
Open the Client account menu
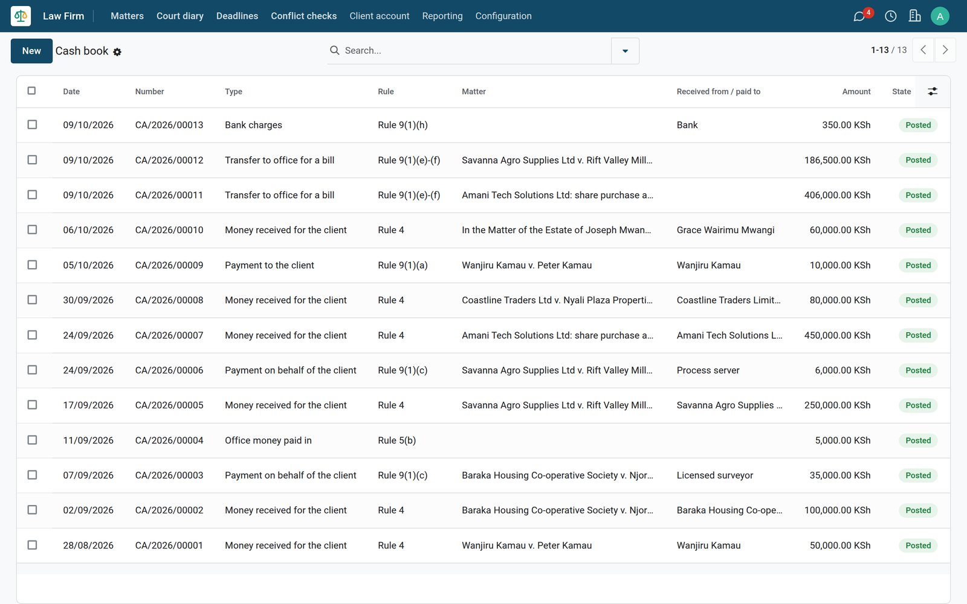380,16
